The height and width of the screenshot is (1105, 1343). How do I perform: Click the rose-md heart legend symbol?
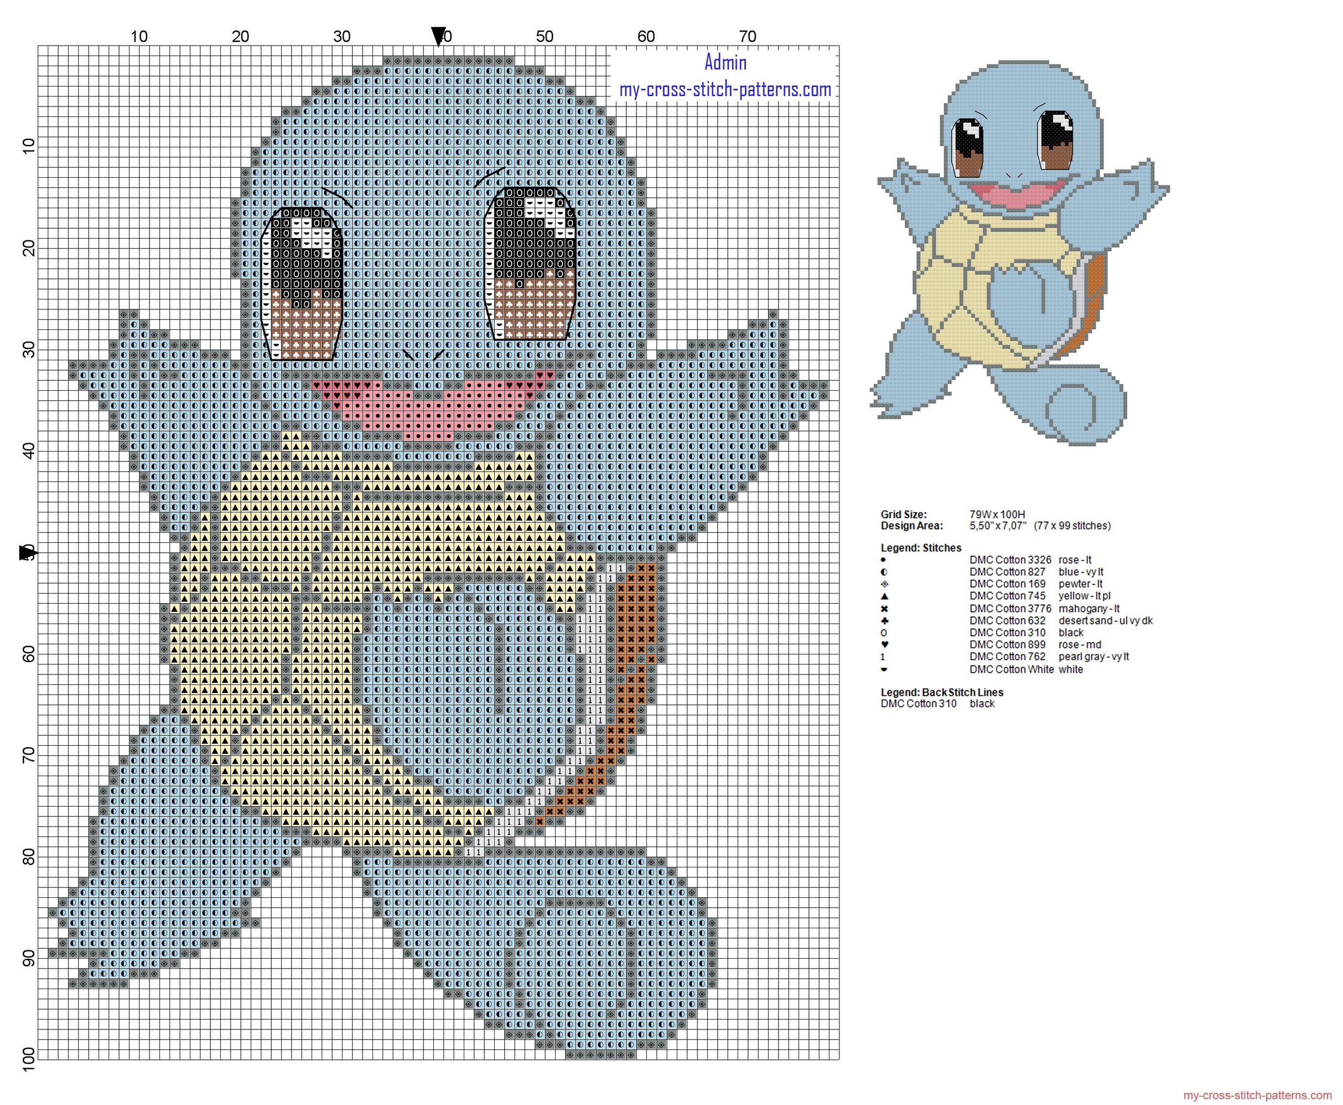[x=884, y=645]
